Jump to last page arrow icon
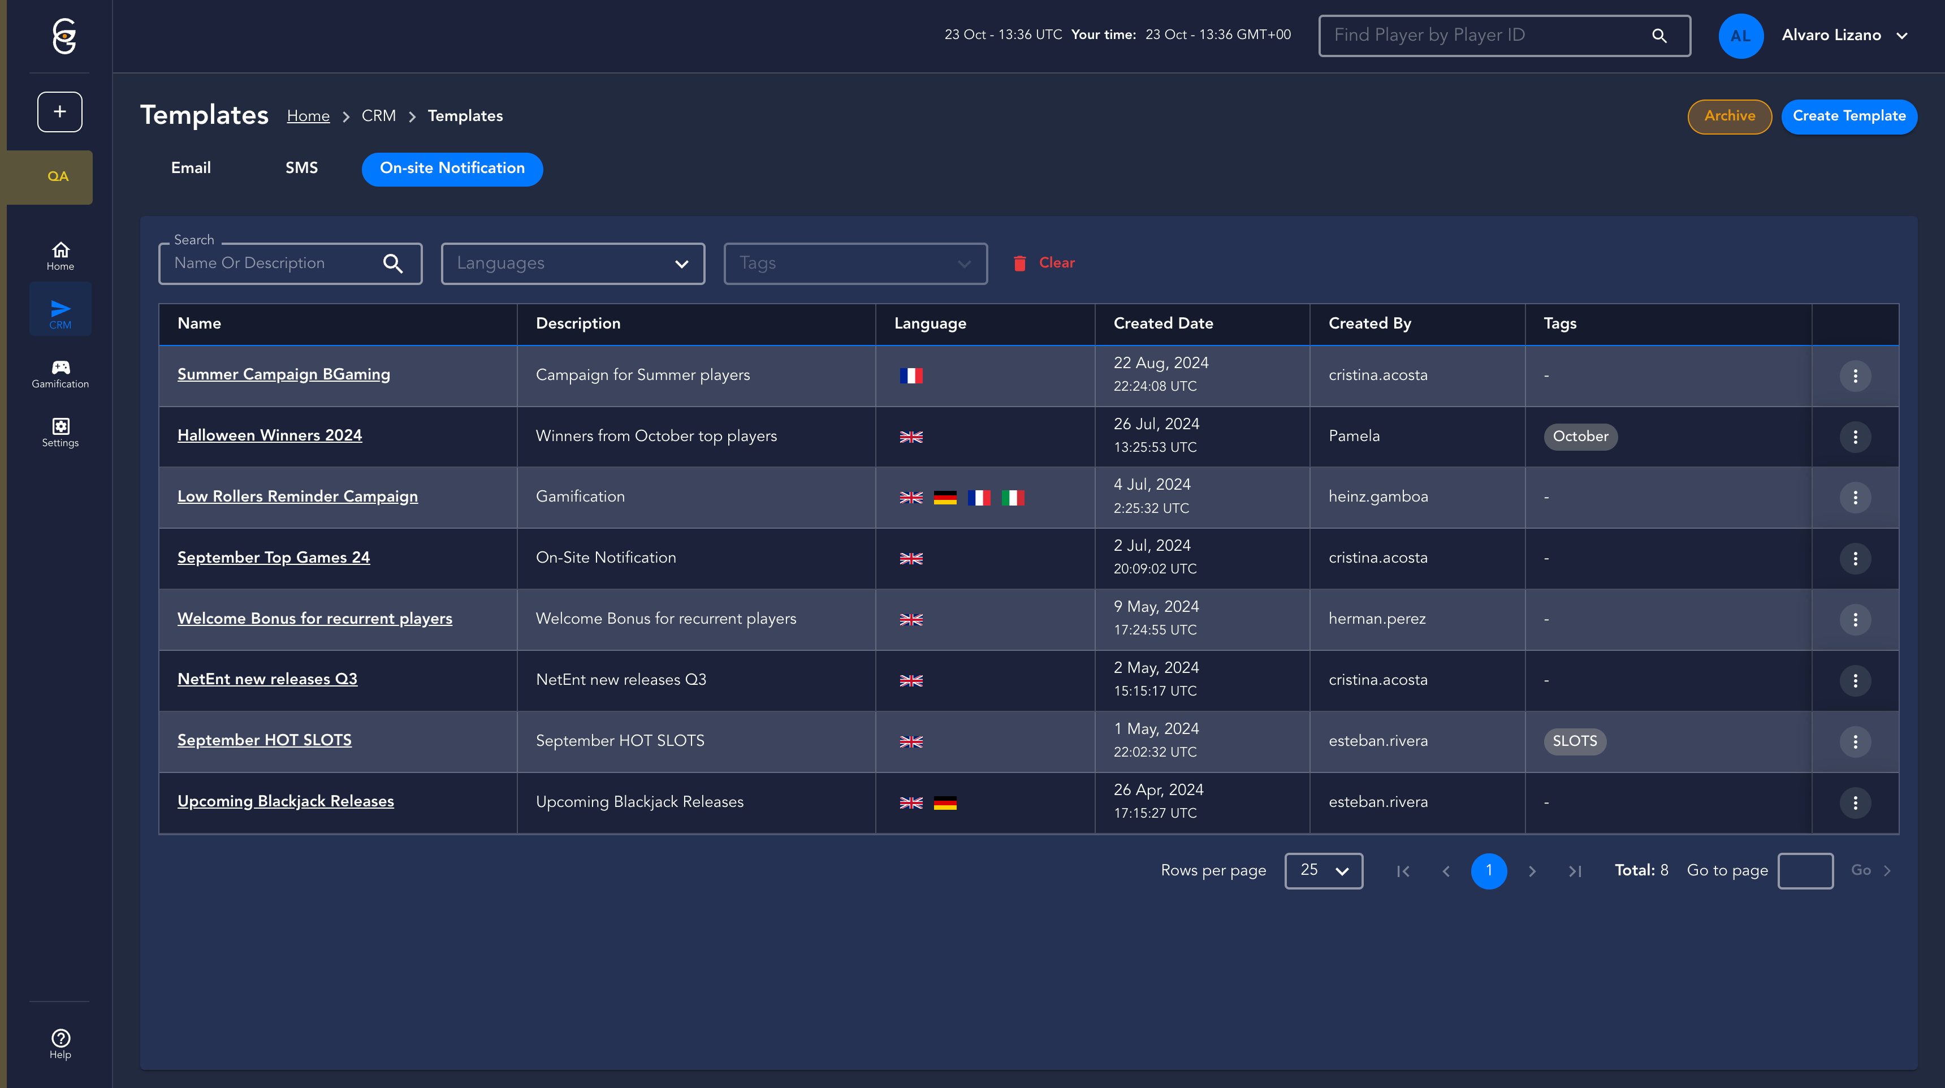This screenshot has height=1088, width=1945. pyautogui.click(x=1574, y=870)
